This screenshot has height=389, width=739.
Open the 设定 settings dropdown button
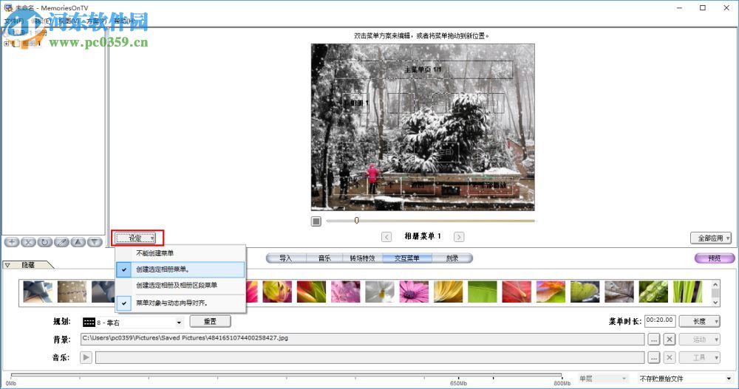(x=136, y=238)
